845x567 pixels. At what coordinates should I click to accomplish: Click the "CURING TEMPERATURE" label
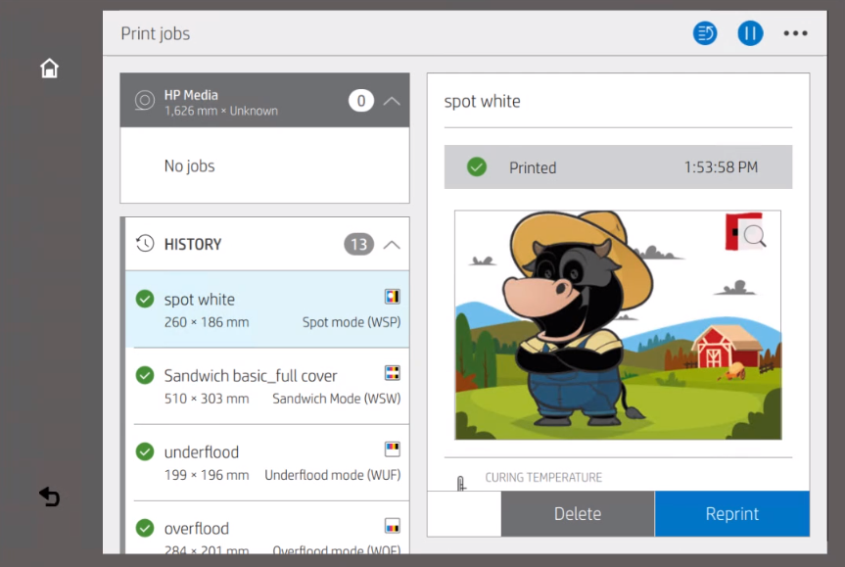pyautogui.click(x=543, y=478)
